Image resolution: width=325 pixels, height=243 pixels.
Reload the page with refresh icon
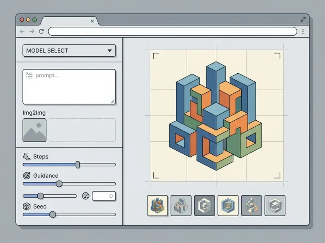[41, 32]
